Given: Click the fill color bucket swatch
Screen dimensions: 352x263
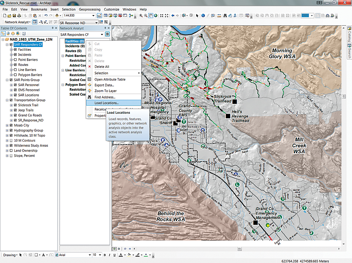Looking at the screenshot, I should pyautogui.click(x=129, y=255).
